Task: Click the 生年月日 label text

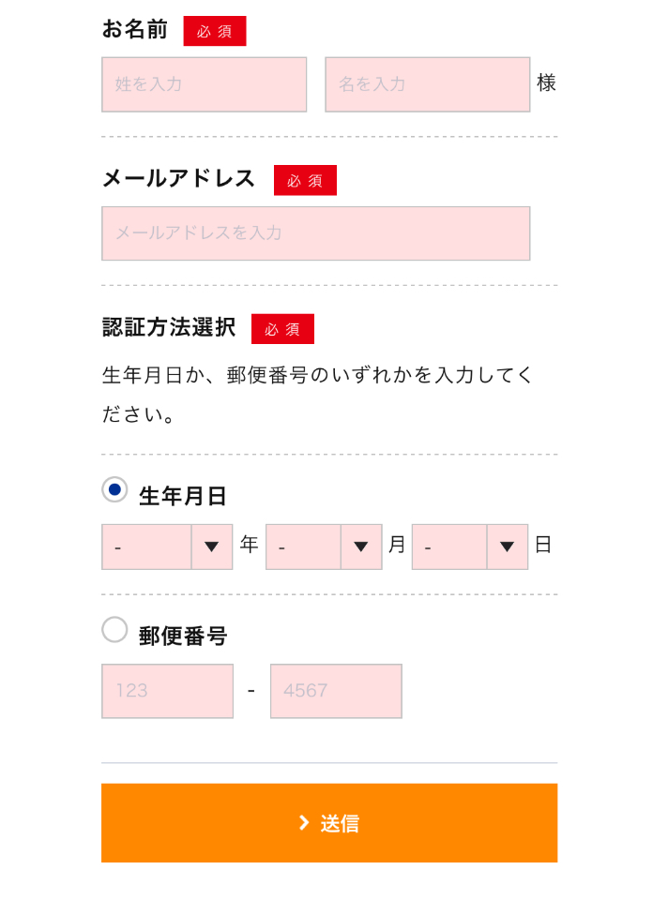Action: [184, 496]
